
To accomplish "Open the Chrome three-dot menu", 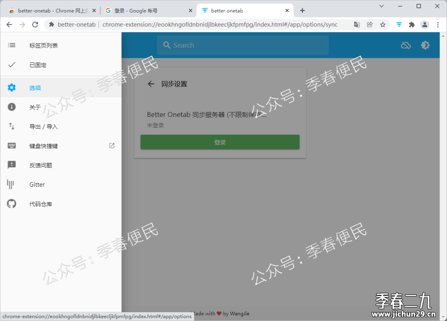I will [x=437, y=25].
